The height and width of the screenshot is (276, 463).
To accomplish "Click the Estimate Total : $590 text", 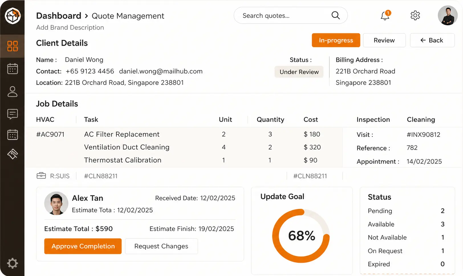I will pos(78,229).
